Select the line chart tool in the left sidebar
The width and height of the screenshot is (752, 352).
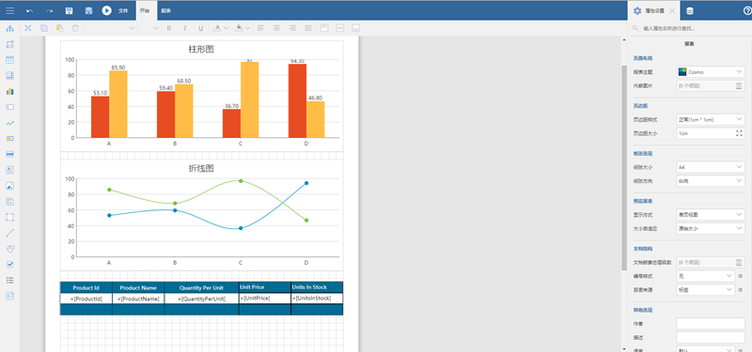pos(9,123)
